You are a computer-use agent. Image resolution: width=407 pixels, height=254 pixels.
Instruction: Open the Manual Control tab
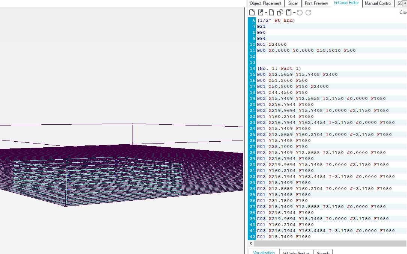click(x=378, y=3)
